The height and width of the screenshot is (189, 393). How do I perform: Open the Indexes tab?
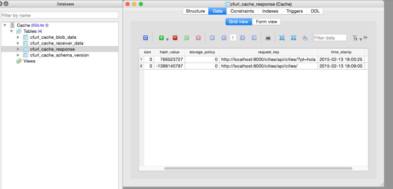click(x=270, y=11)
